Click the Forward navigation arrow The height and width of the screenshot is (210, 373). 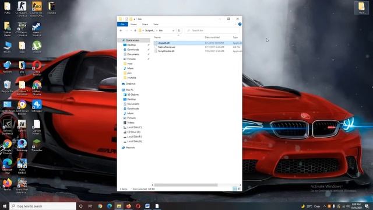click(x=126, y=30)
